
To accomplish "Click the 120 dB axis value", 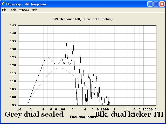I will pos(13,65).
